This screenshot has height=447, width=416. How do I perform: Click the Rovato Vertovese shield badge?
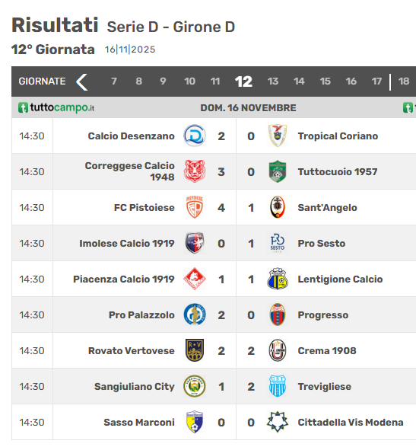pos(195,350)
